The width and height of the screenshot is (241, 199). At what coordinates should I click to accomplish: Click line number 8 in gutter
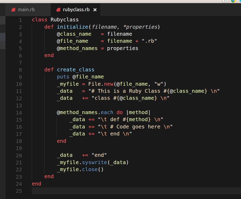(x=20, y=70)
